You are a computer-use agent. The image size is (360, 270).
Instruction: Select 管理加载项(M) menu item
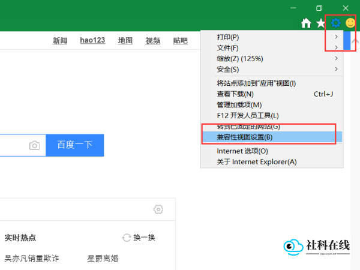point(272,104)
